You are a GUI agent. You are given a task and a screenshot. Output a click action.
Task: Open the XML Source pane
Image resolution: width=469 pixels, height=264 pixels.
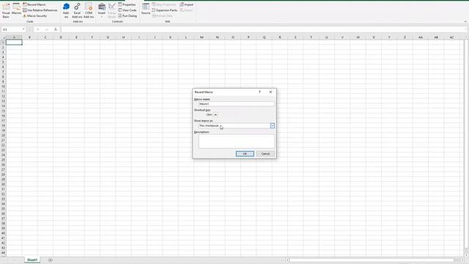[146, 9]
